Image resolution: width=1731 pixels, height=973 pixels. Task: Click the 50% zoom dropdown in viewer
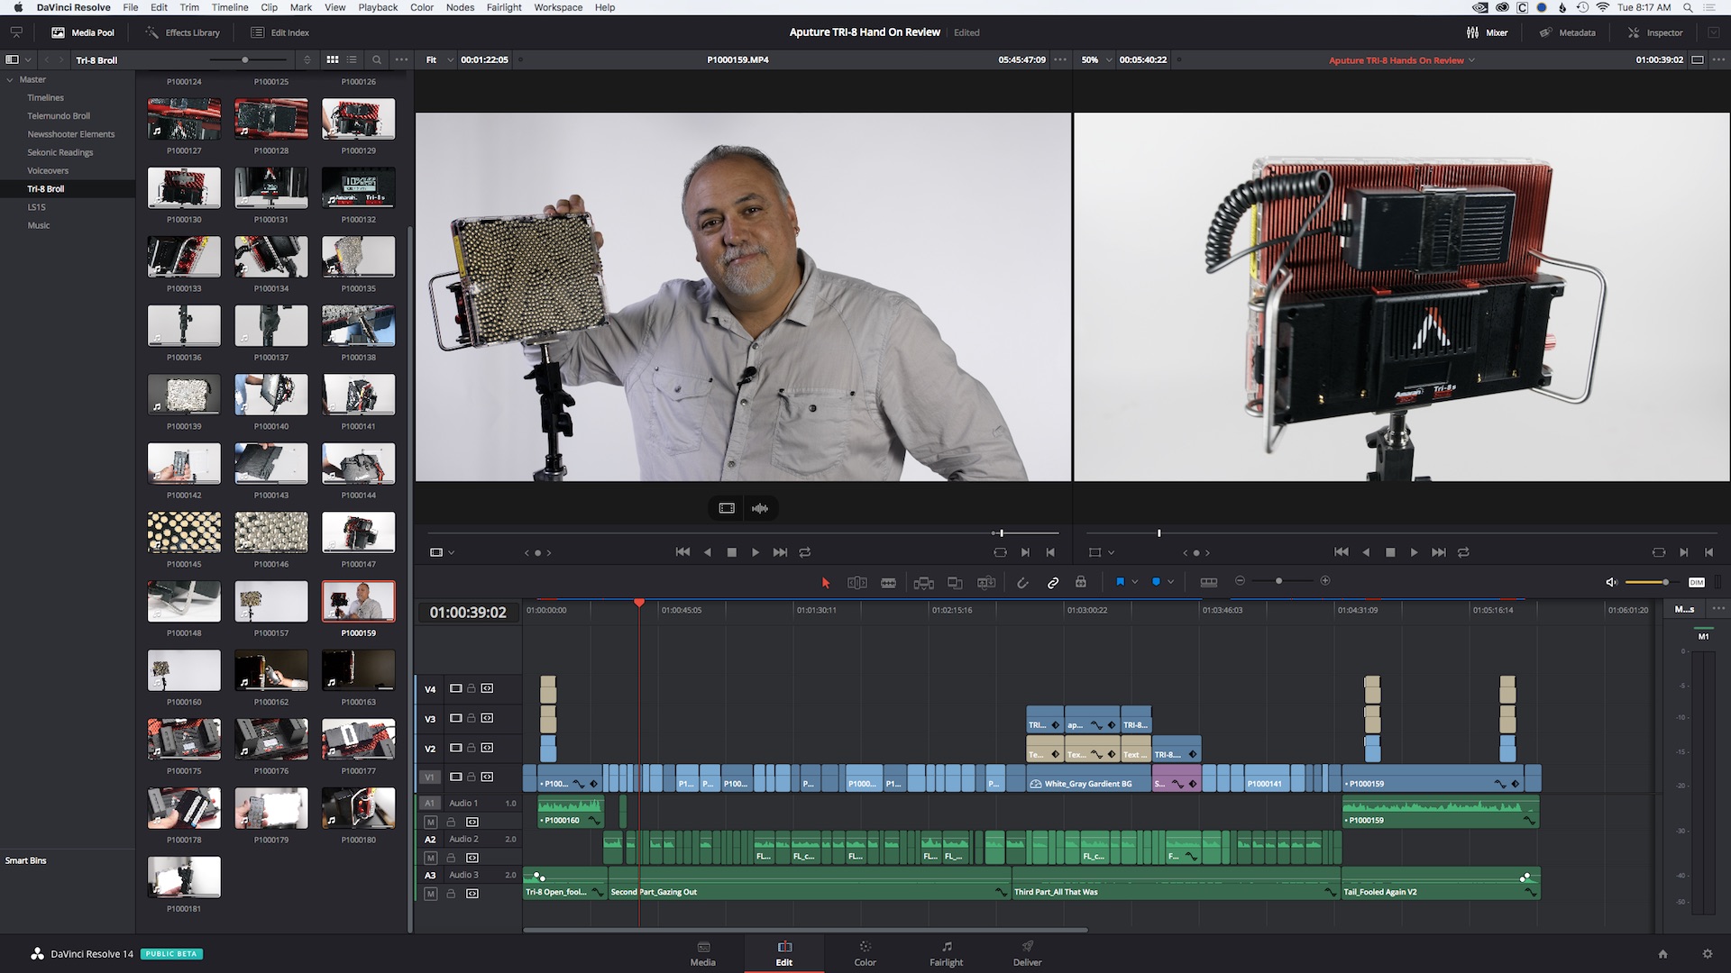[x=1092, y=59]
